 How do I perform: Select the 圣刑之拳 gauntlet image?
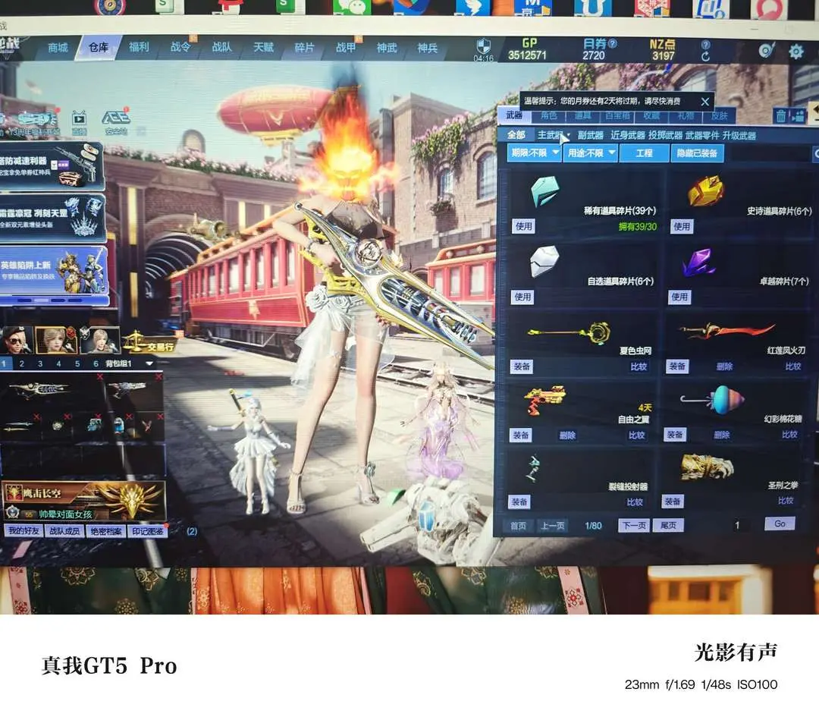[708, 467]
